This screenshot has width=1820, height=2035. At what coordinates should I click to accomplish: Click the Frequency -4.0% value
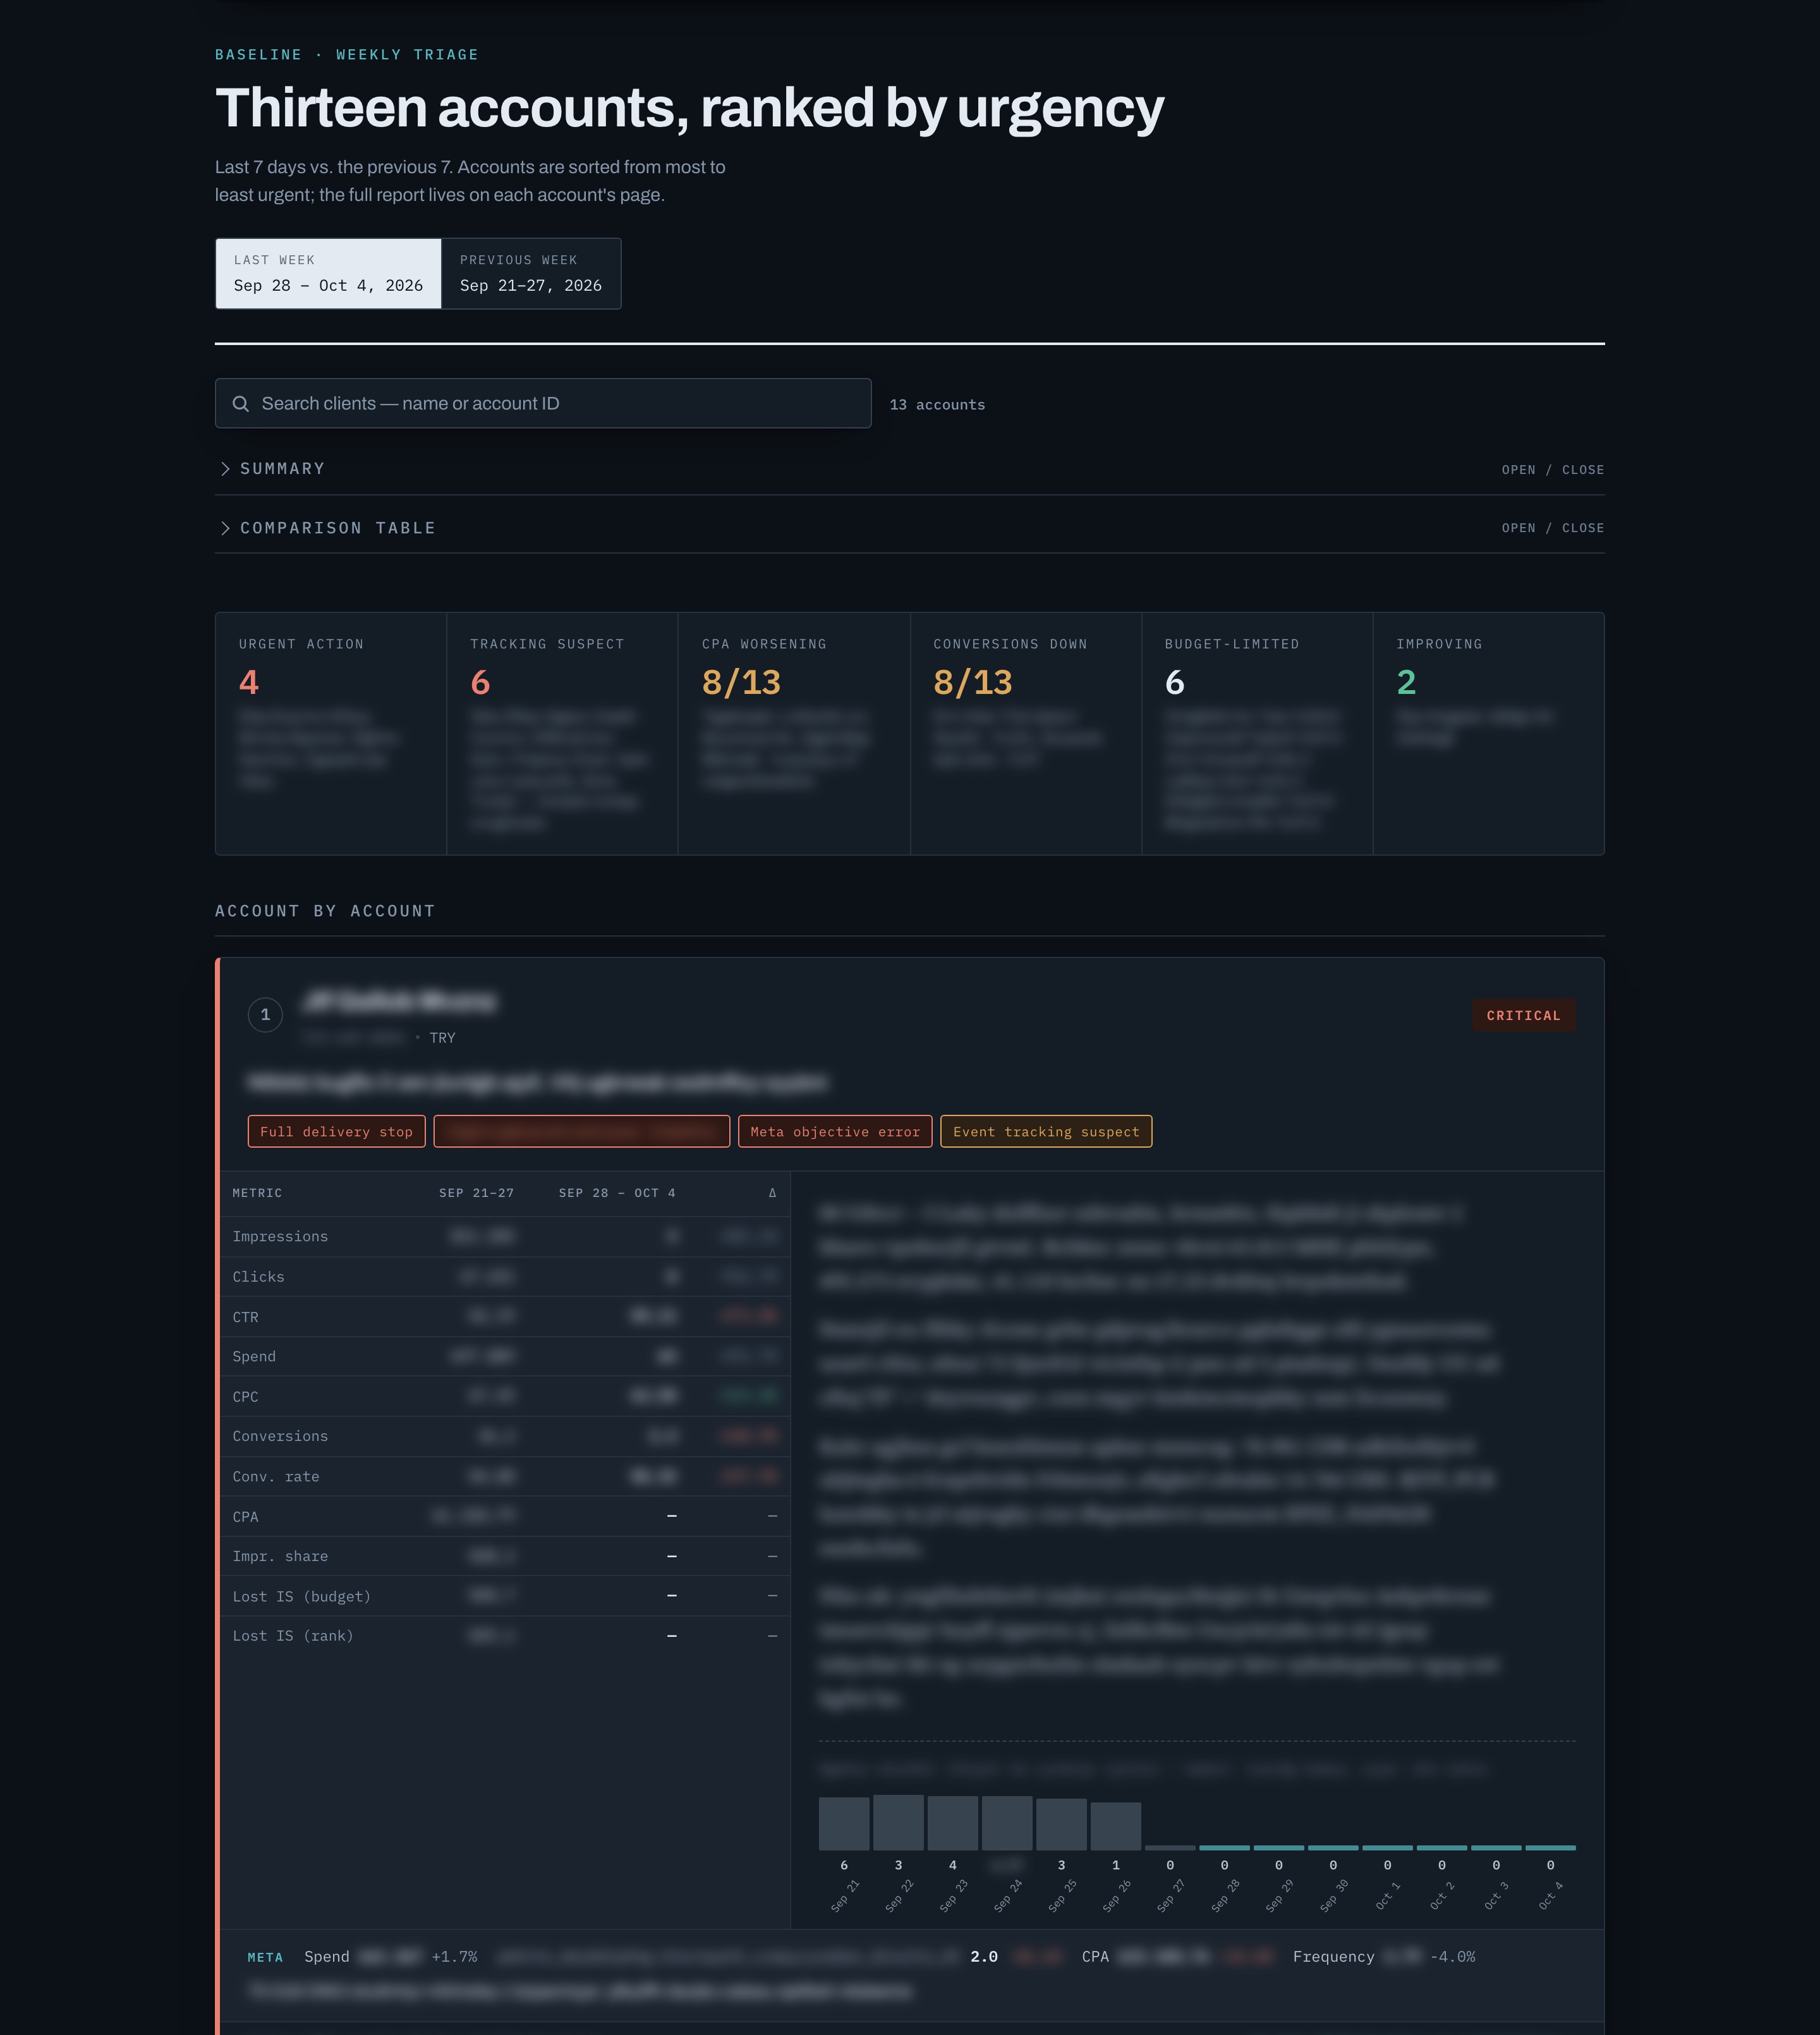(1453, 1957)
